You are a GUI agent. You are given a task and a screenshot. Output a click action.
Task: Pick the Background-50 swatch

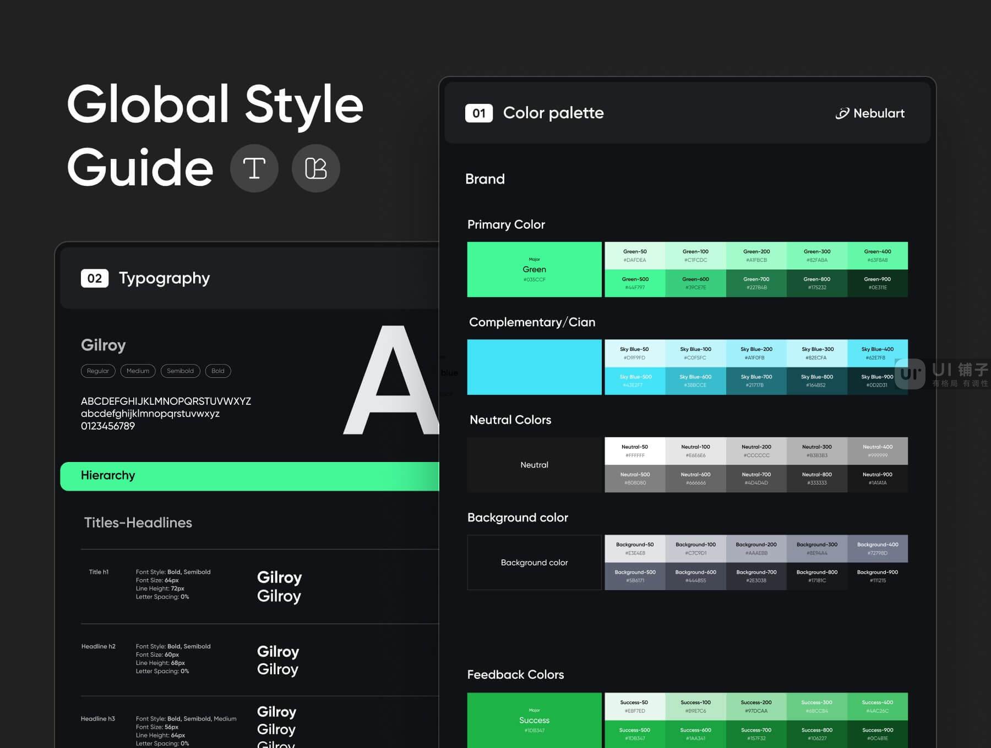click(x=635, y=549)
